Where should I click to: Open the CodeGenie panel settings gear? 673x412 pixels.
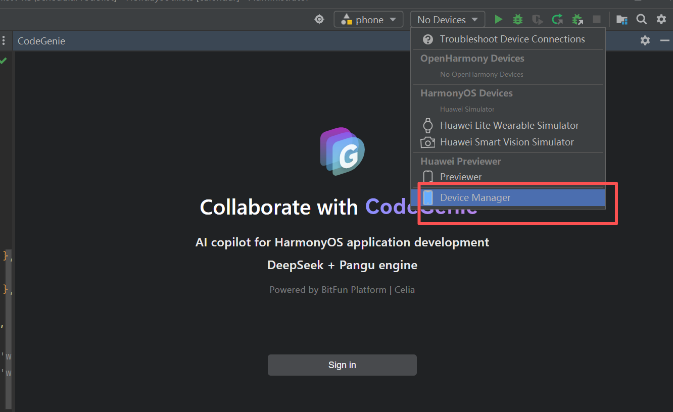click(645, 40)
